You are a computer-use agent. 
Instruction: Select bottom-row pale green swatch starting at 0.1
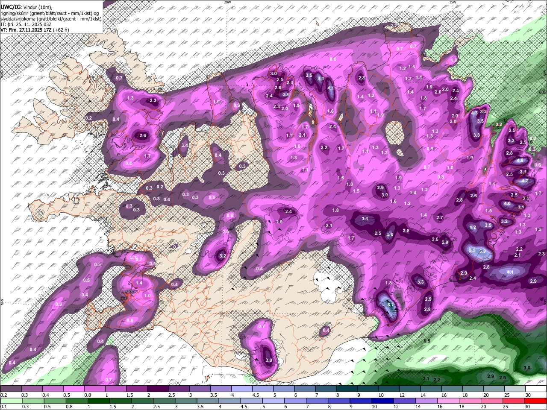tap(11, 401)
